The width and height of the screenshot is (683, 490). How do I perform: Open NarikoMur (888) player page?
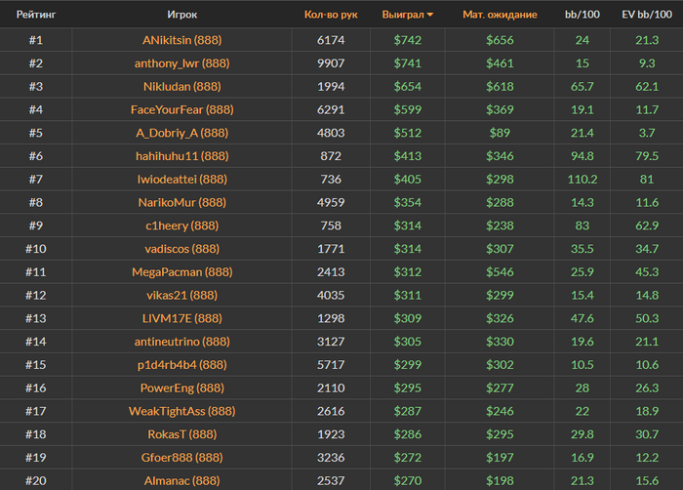[x=182, y=202]
